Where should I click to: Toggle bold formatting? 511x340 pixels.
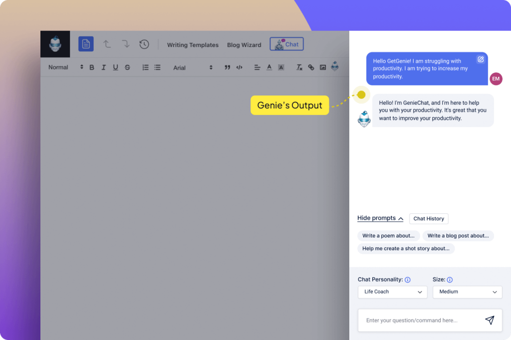click(92, 67)
